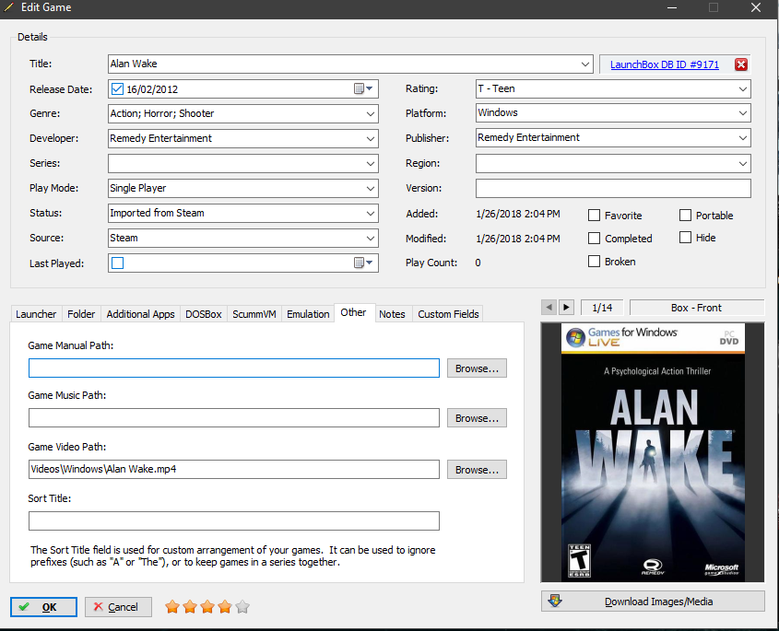Viewport: 779px width, 631px height.
Task: Click Download Images/Media button
Action: 653,602
